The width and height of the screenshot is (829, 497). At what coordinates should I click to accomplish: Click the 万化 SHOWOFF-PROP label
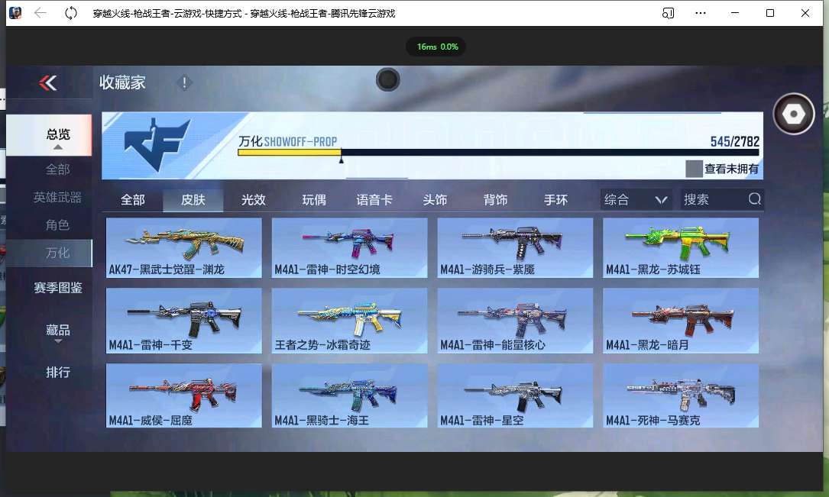tap(287, 141)
